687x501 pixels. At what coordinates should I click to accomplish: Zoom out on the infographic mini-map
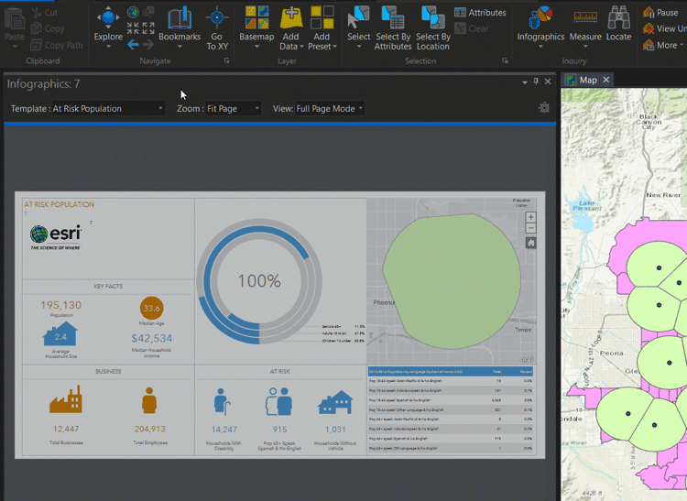coord(531,229)
